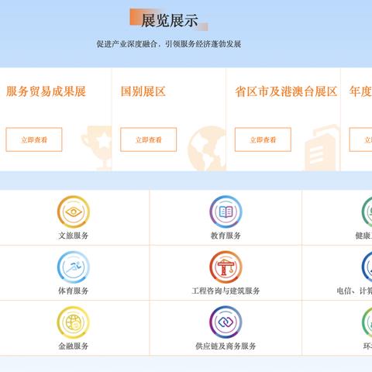The height and width of the screenshot is (372, 372).
Task: Select the 工程咨询与建筑服务 crane icon
Action: 226,267
